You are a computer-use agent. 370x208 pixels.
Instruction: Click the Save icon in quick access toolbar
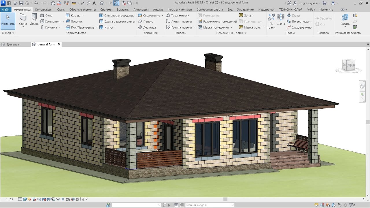[x=21, y=3]
